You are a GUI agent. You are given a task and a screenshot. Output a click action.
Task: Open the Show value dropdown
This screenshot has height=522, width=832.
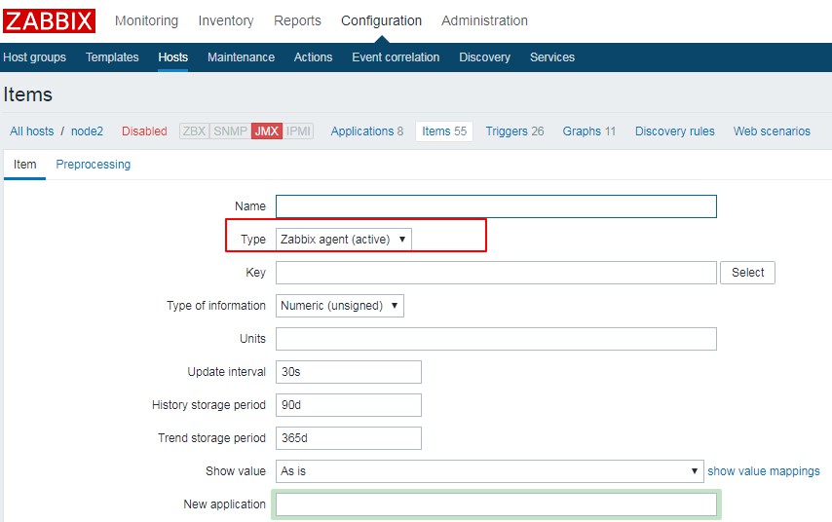pyautogui.click(x=489, y=471)
